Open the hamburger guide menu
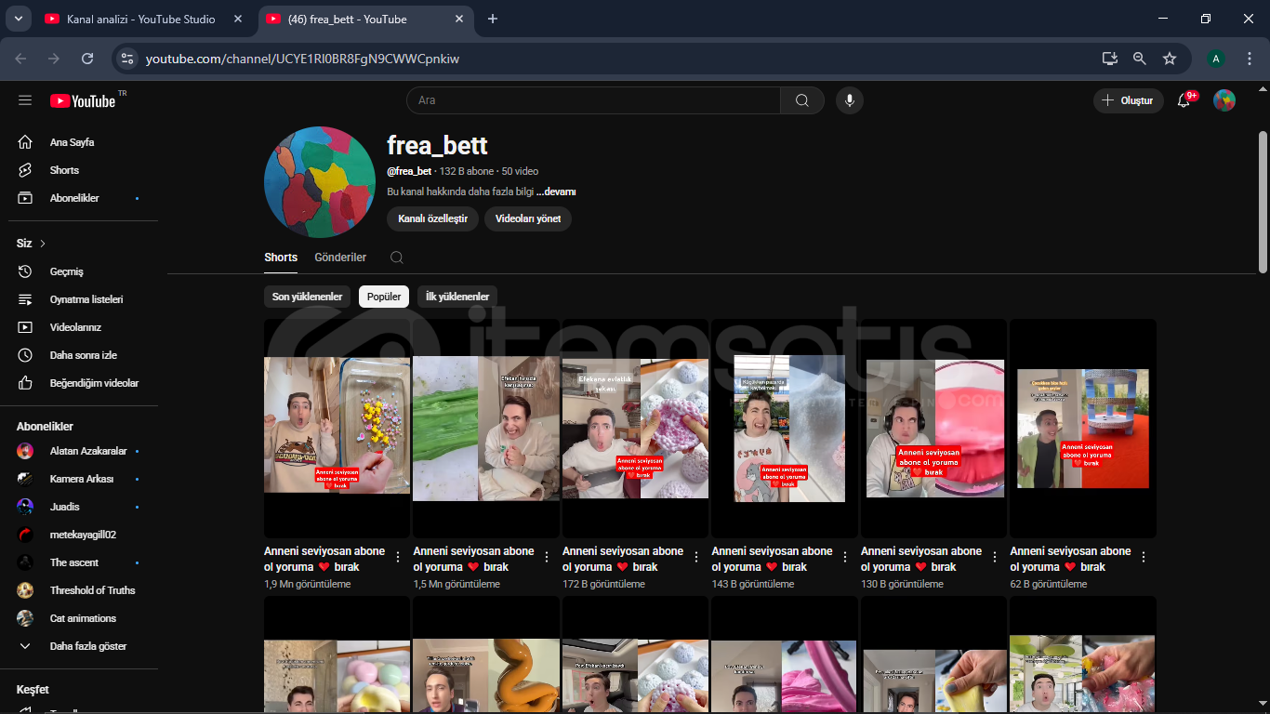Image resolution: width=1270 pixels, height=714 pixels. pyautogui.click(x=25, y=100)
